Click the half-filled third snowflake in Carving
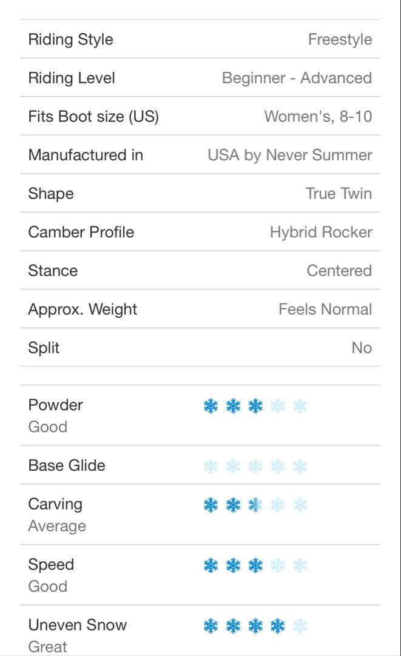Image resolution: width=401 pixels, height=656 pixels. [255, 505]
